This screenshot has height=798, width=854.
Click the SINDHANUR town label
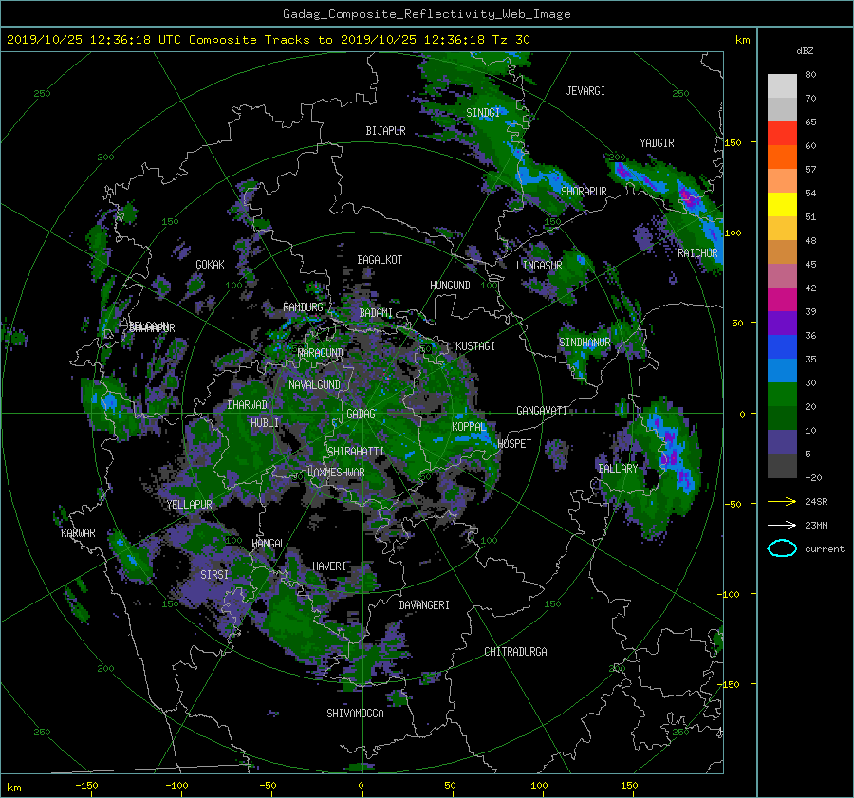[x=585, y=343]
